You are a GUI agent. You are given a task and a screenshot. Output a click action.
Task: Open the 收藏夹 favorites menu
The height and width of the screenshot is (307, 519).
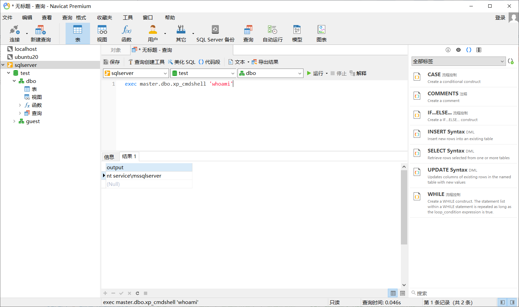(x=104, y=17)
